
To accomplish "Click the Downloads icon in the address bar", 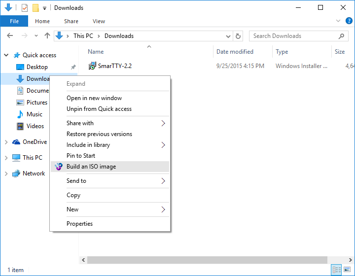I will click(59, 36).
